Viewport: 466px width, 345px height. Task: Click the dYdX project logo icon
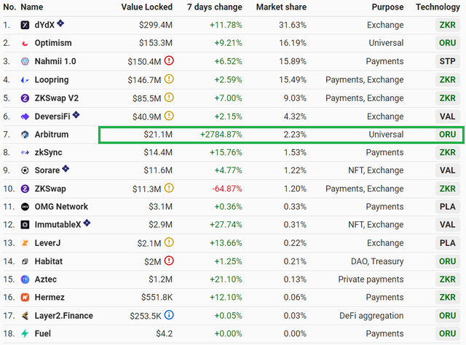pos(25,25)
